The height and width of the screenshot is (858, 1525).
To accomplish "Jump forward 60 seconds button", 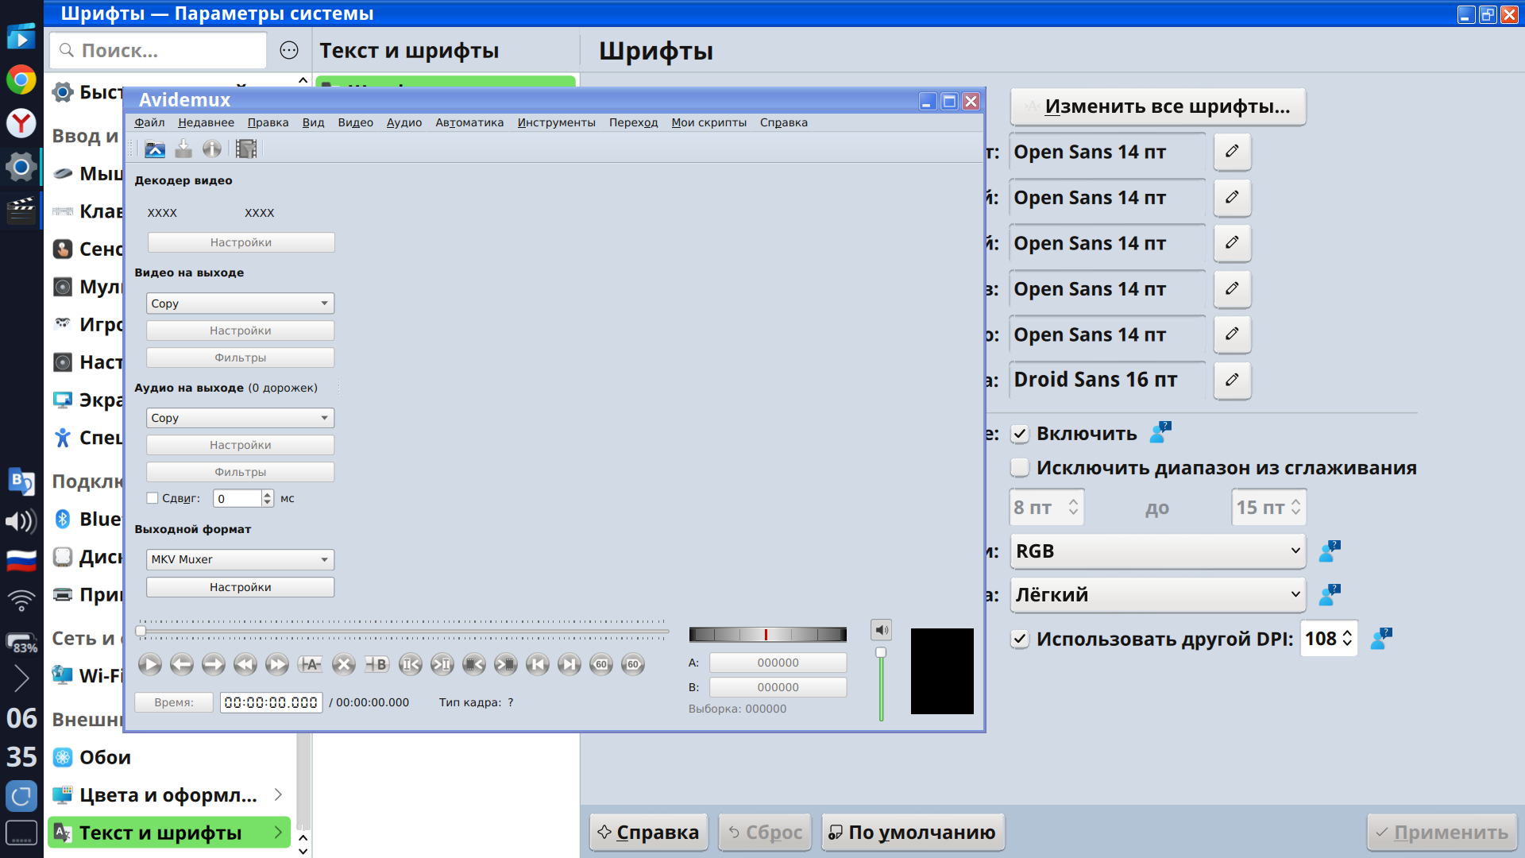I will coord(633,665).
